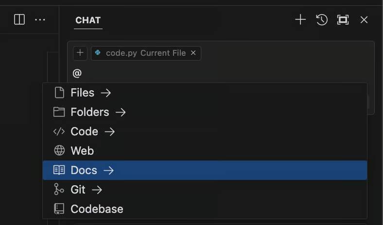Switch to the CHAT tab
This screenshot has height=225, width=383.
point(88,20)
